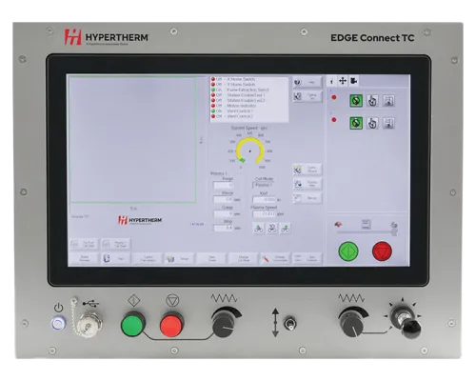Click the slow speed icon left of slider
The width and height of the screenshot is (476, 381).
[x=339, y=225]
